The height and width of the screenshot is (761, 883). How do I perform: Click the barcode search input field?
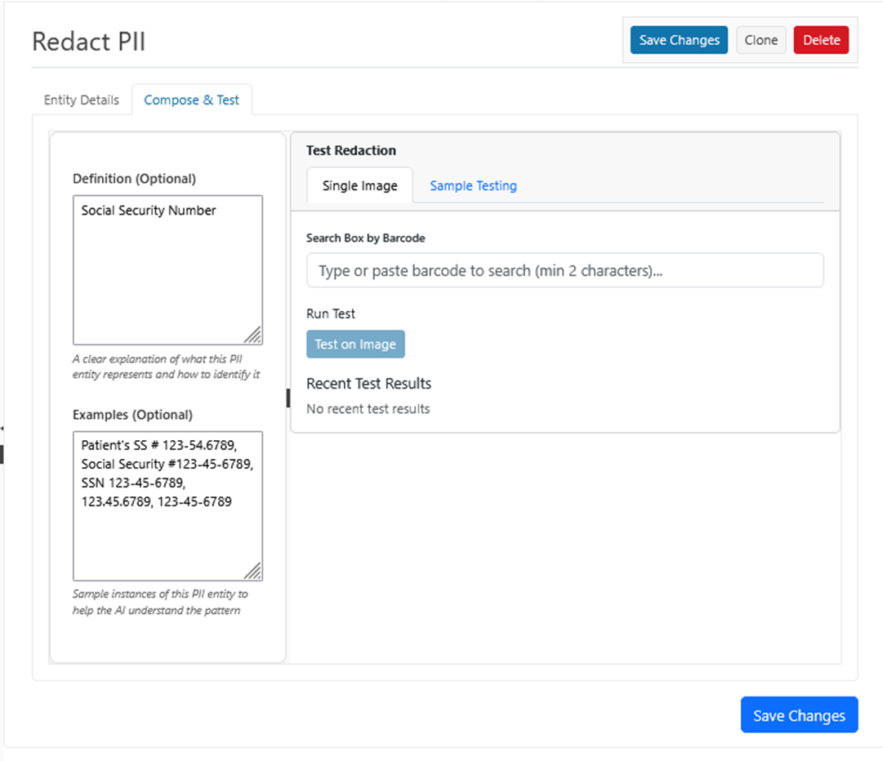564,270
